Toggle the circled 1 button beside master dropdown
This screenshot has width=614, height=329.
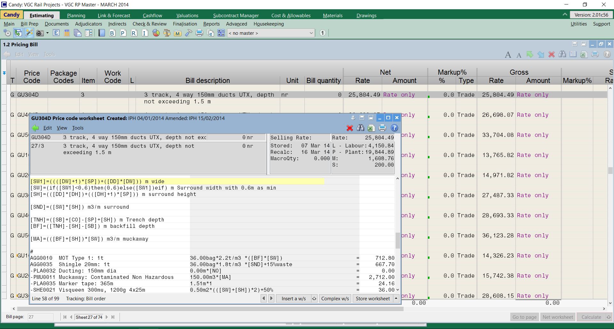pyautogui.click(x=322, y=33)
